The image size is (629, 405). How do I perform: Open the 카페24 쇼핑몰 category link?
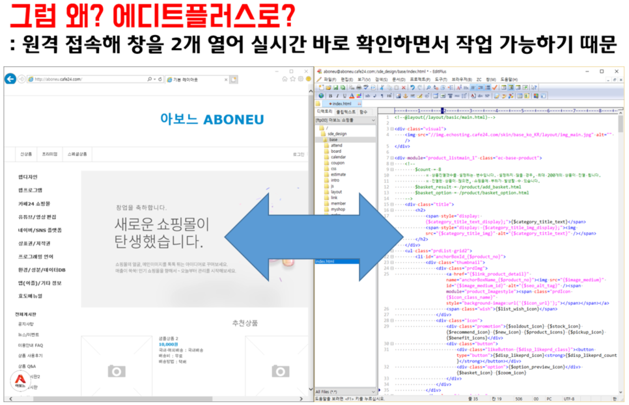(x=34, y=203)
